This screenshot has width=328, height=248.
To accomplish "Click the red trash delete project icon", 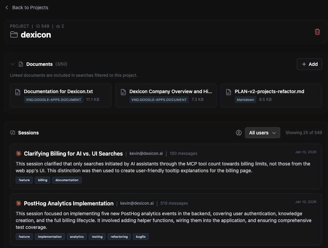I will point(317,32).
